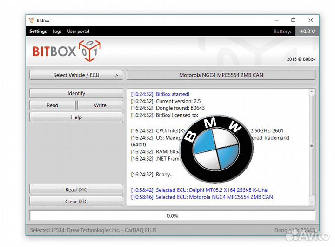Maximize the BitBox window
The image size is (335, 247).
[294, 20]
